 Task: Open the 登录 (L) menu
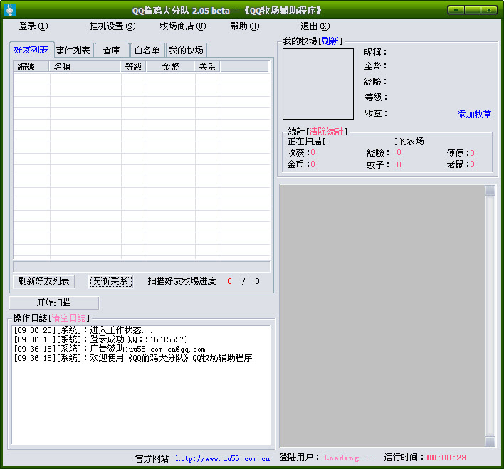pyautogui.click(x=33, y=26)
